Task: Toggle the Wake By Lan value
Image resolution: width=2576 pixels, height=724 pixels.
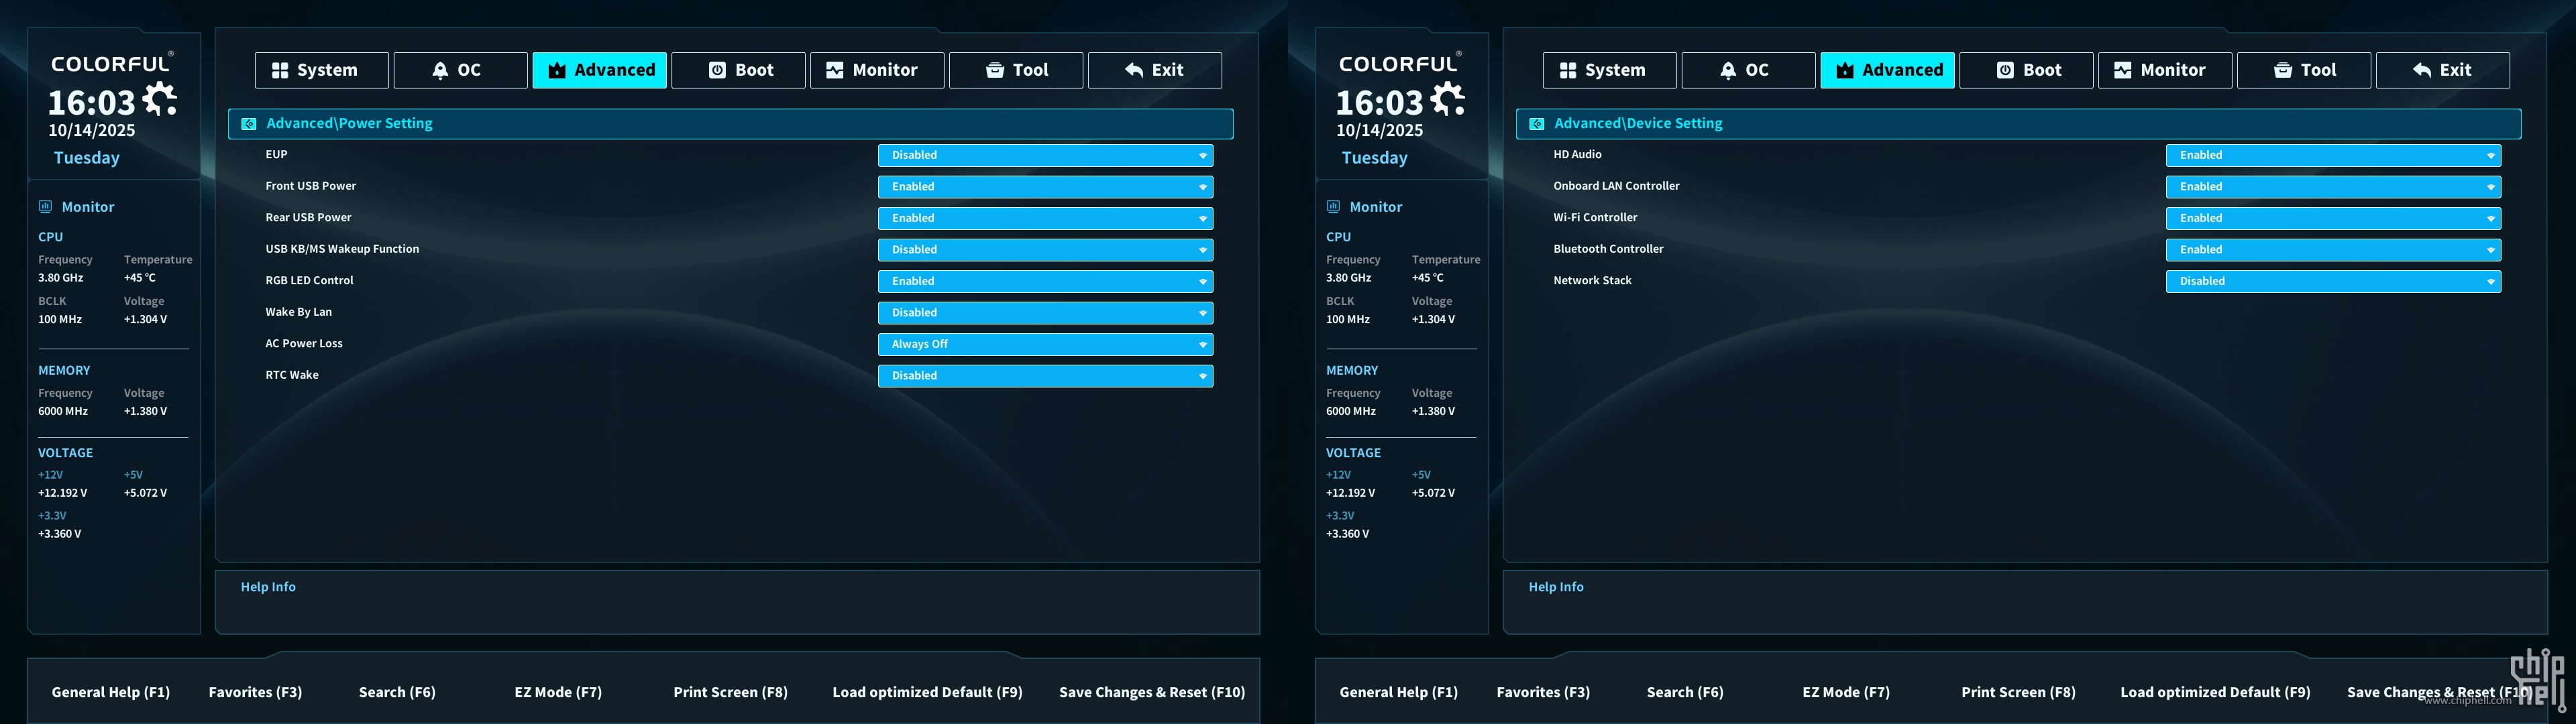Action: (1045, 313)
